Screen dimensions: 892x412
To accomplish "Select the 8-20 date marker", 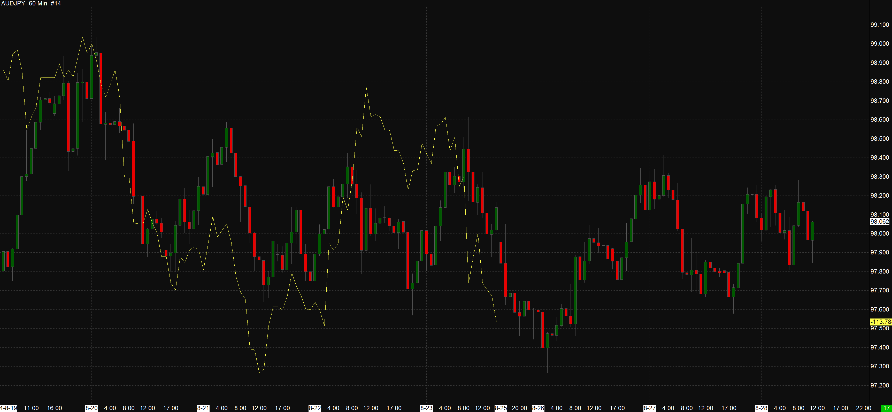I will pyautogui.click(x=91, y=408).
